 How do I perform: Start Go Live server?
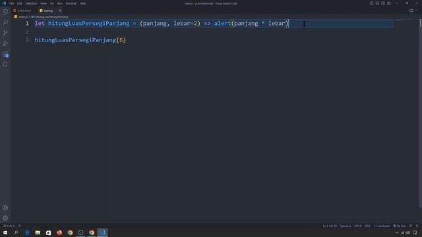(400, 226)
